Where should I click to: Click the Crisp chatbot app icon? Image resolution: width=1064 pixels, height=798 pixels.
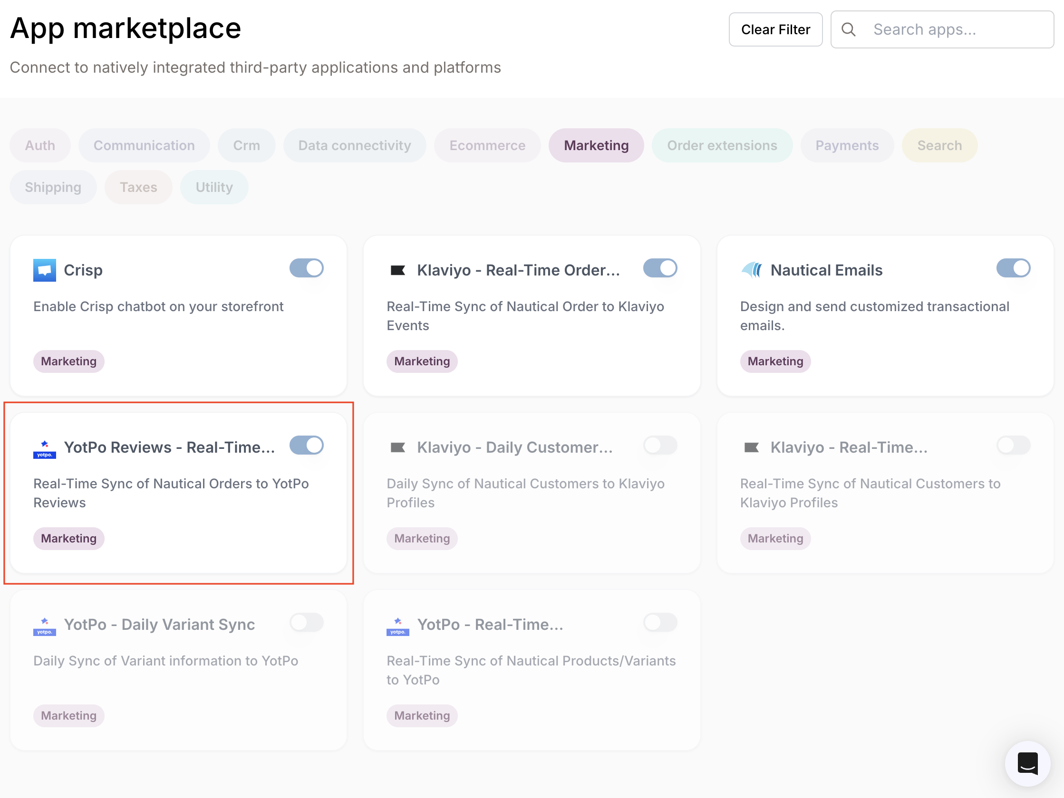pos(44,270)
